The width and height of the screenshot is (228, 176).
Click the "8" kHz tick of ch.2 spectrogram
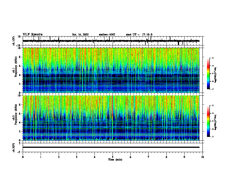pyautogui.click(x=20, y=105)
